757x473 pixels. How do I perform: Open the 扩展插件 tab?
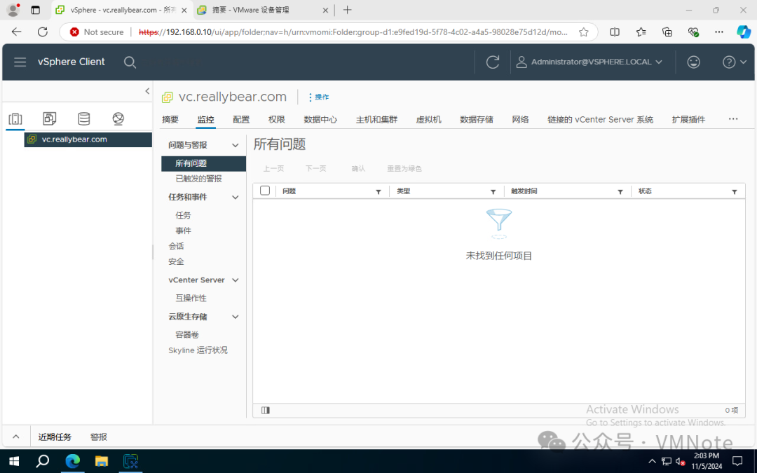pyautogui.click(x=688, y=119)
